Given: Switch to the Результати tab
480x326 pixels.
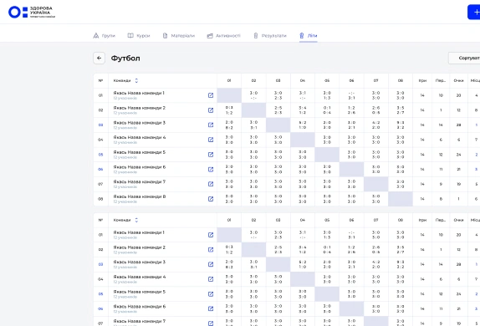Looking at the screenshot, I should 270,35.
